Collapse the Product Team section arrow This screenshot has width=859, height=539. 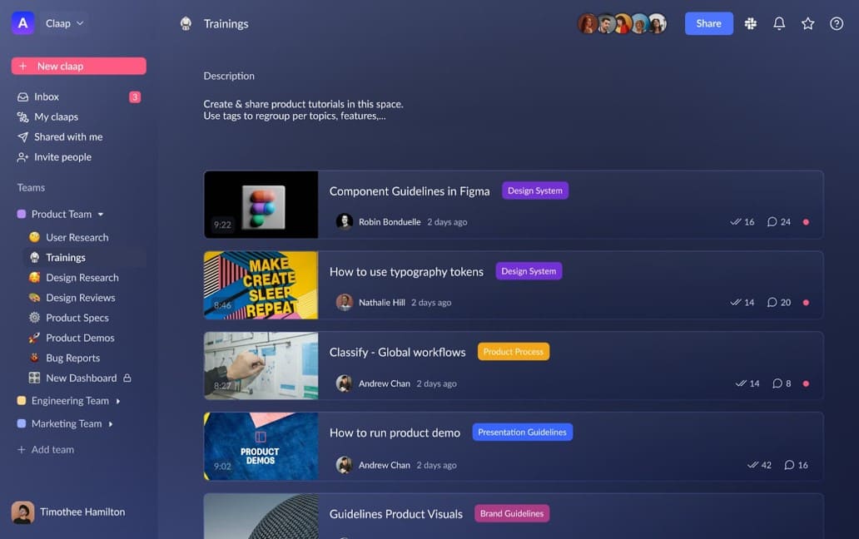[x=101, y=215]
